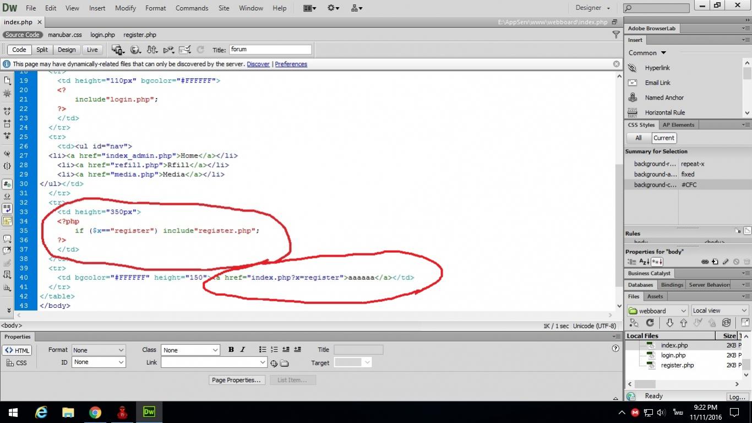Open the File management arrows icon

152,50
